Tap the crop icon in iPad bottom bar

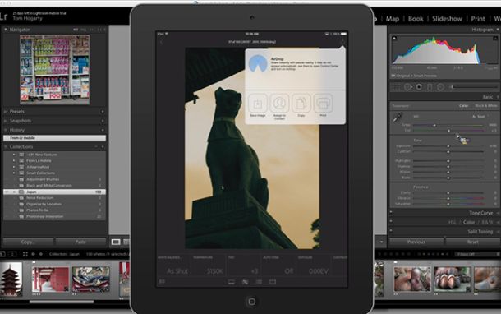coord(273,282)
